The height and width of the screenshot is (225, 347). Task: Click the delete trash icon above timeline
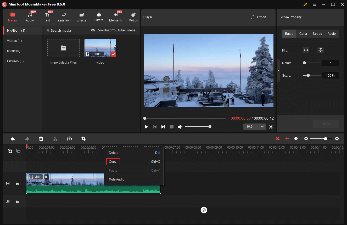click(x=41, y=139)
